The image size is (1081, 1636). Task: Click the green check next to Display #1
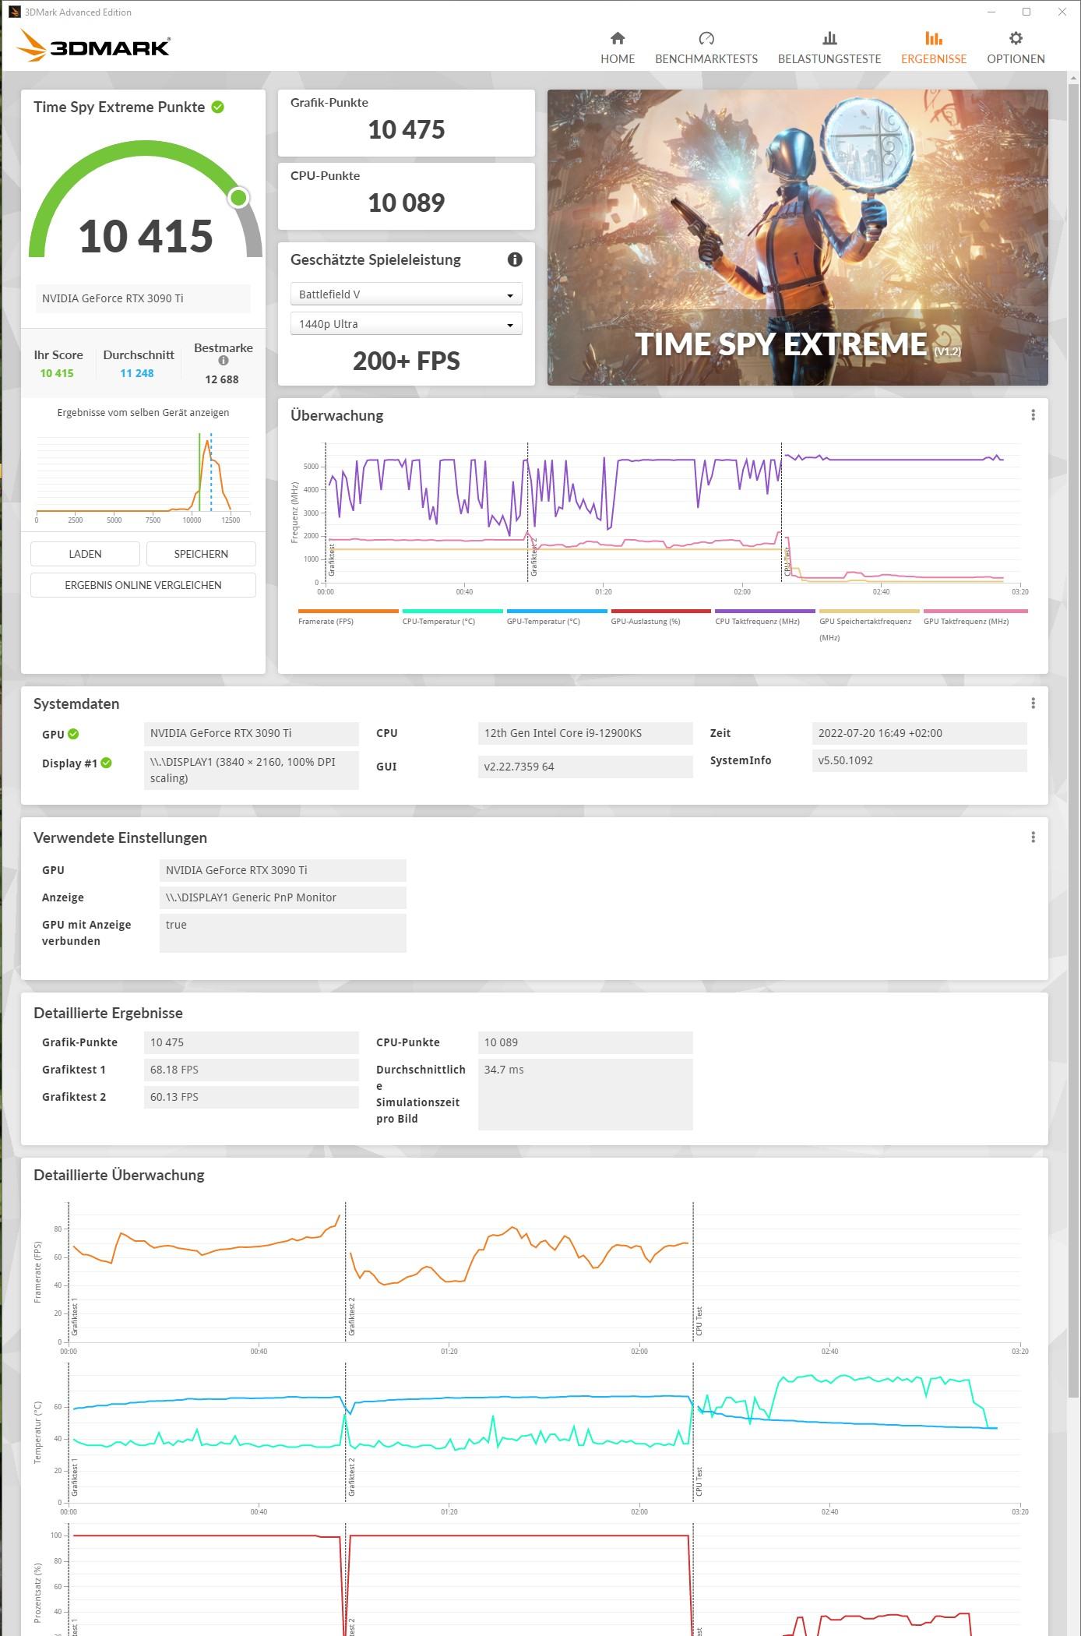pyautogui.click(x=107, y=763)
